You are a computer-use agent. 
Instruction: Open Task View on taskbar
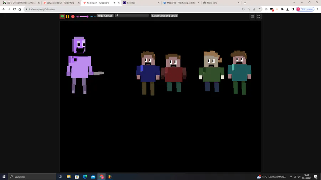coord(60,177)
